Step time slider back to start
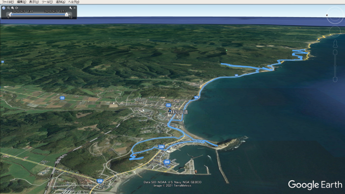This screenshot has height=194, width=345. click(x=8, y=14)
